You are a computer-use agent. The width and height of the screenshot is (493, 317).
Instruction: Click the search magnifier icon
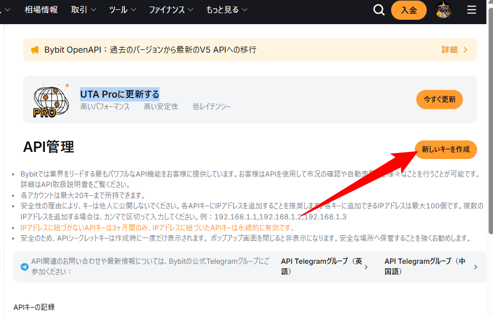[x=379, y=10]
